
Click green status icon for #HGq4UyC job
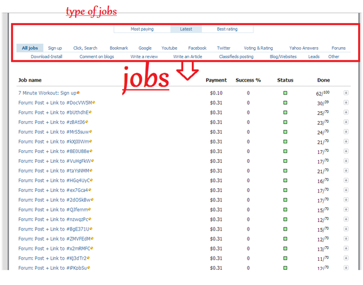(285, 180)
